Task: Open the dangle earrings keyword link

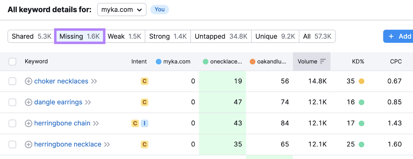Action: point(58,102)
